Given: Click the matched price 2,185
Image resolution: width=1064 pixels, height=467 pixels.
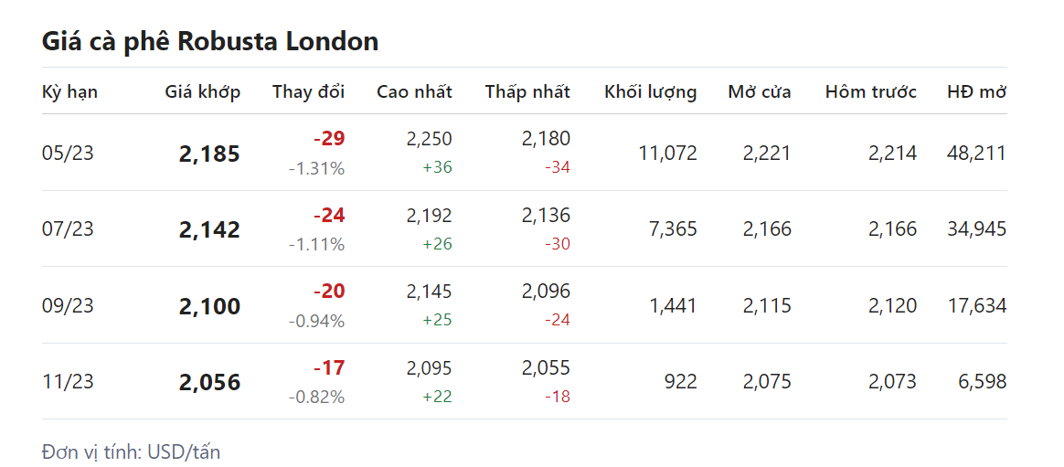Looking at the screenshot, I should pos(209,154).
